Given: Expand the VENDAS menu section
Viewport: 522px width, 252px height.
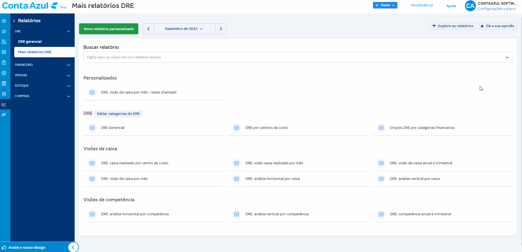Looking at the screenshot, I should coord(43,75).
